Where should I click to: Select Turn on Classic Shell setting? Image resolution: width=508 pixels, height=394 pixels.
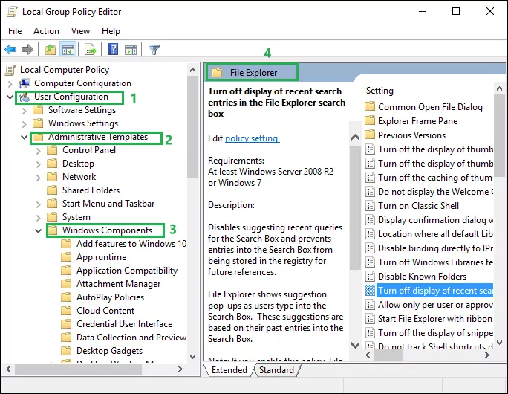[418, 206]
